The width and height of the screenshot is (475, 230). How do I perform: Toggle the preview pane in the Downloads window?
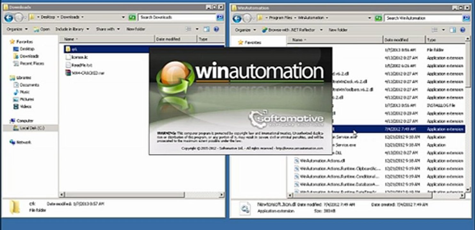207,29
